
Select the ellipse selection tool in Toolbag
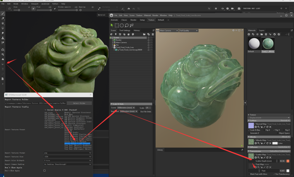[122, 25]
